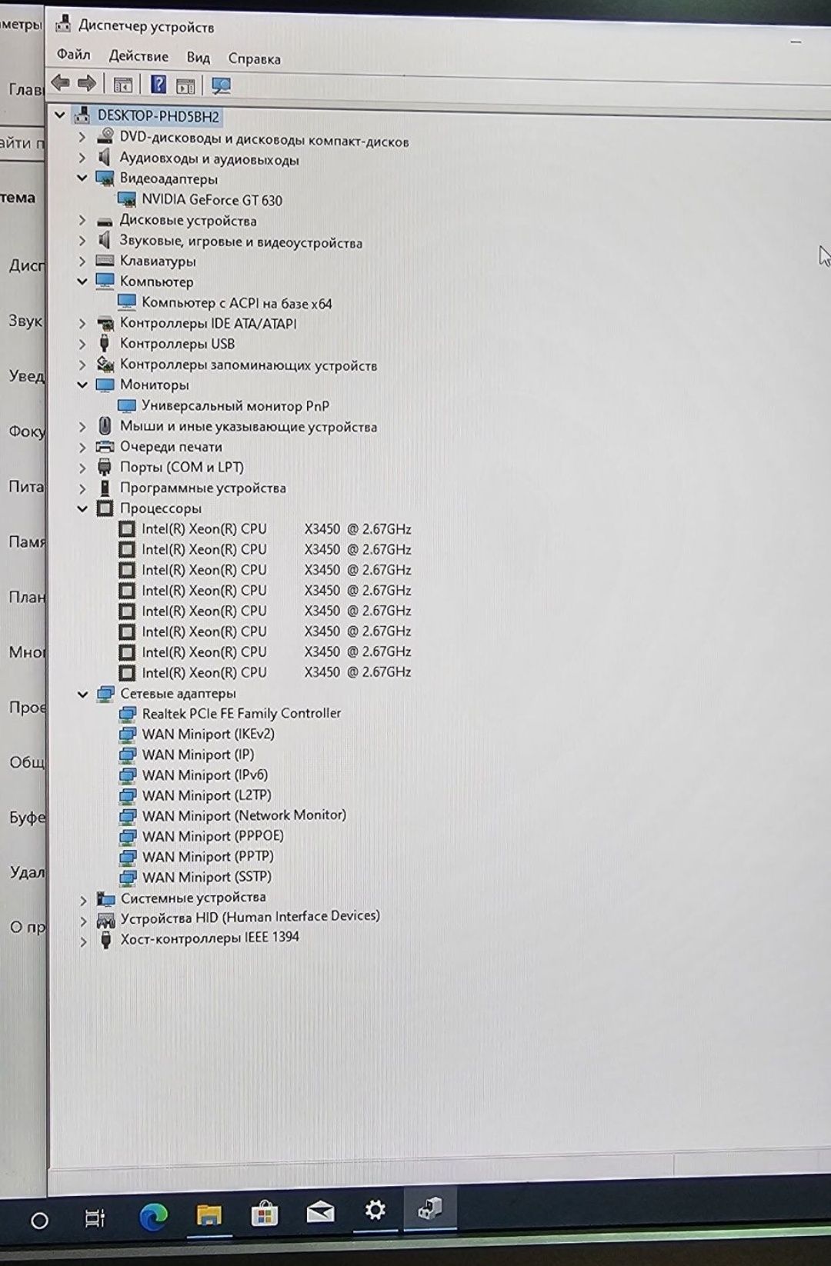Open File Explorer from the taskbar

(209, 1215)
